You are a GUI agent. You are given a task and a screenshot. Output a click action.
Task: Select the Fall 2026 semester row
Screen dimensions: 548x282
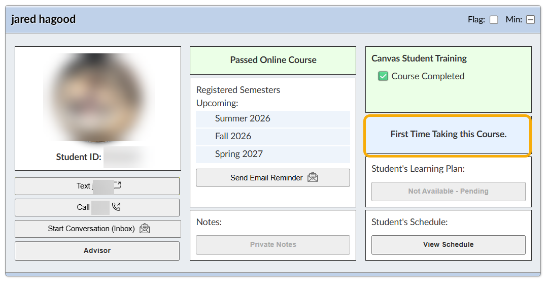pos(272,136)
